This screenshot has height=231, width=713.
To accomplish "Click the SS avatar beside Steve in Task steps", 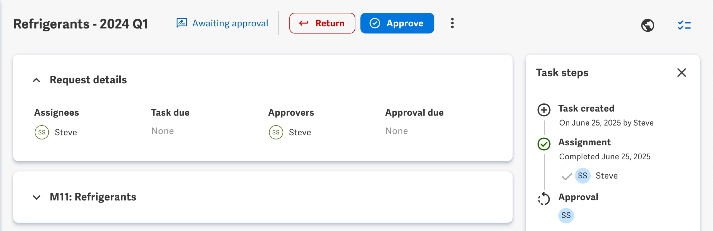I will 582,175.
